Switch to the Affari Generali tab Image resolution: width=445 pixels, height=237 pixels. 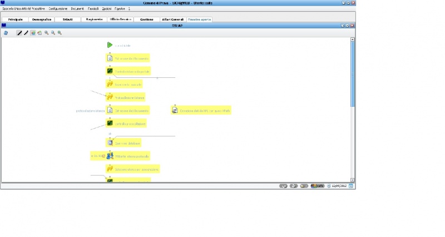pos(173,19)
